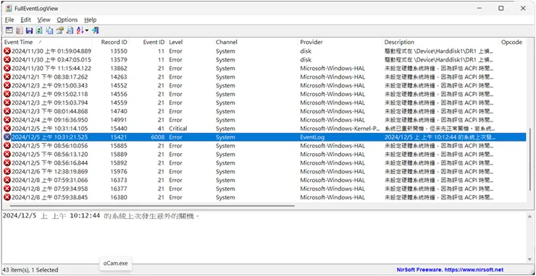Click the A-Z sort toolbar icon
536x276 pixels.
(80, 30)
